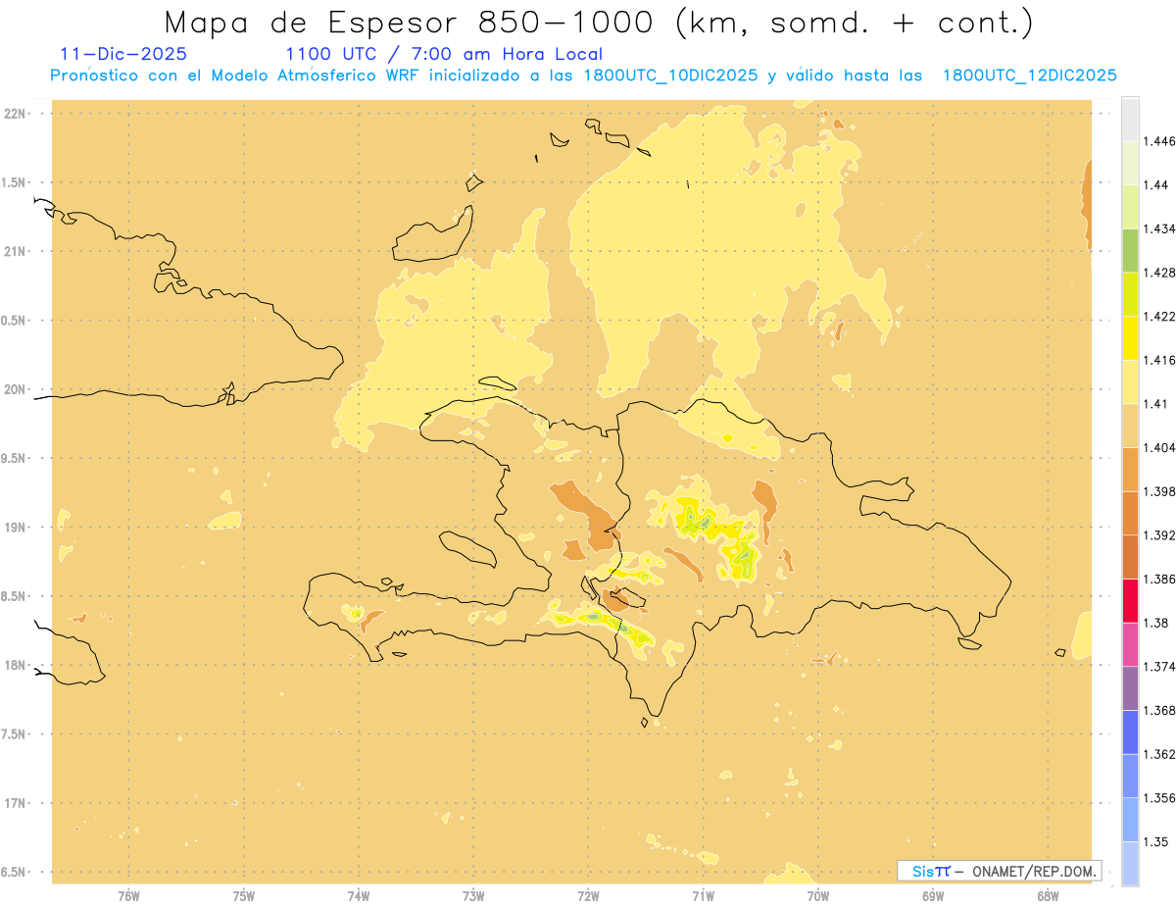Click the color bar value 1.356
Screen dimensions: 1176x909
coord(1161,798)
